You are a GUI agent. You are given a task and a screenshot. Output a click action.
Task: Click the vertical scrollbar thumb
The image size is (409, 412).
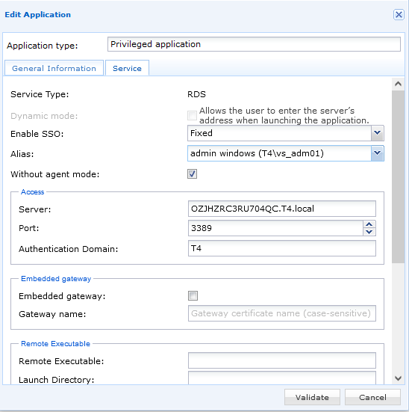pos(398,176)
